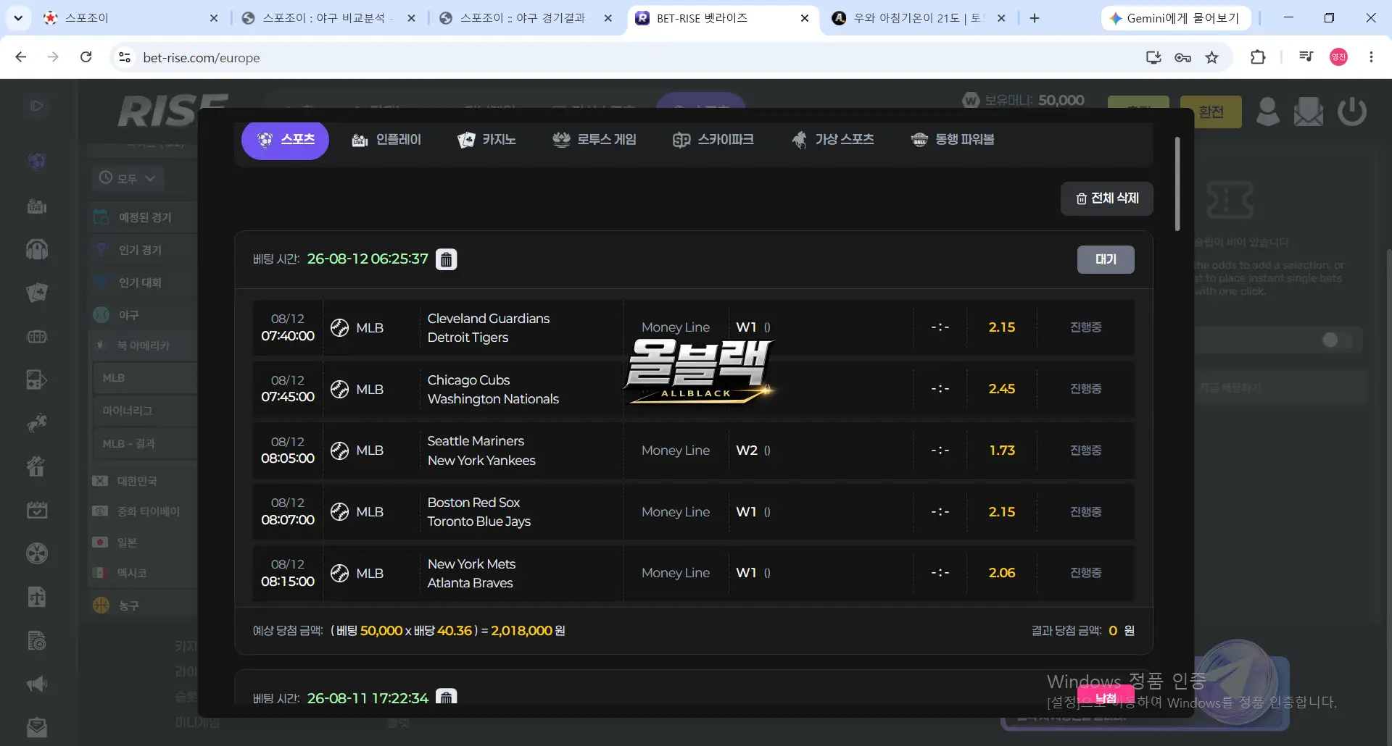The height and width of the screenshot is (746, 1392).
Task: Open the password key icon in address bar
Action: pos(1182,57)
